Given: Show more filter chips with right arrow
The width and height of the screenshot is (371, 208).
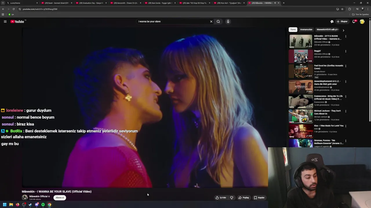Looking at the screenshot, I should click(343, 30).
